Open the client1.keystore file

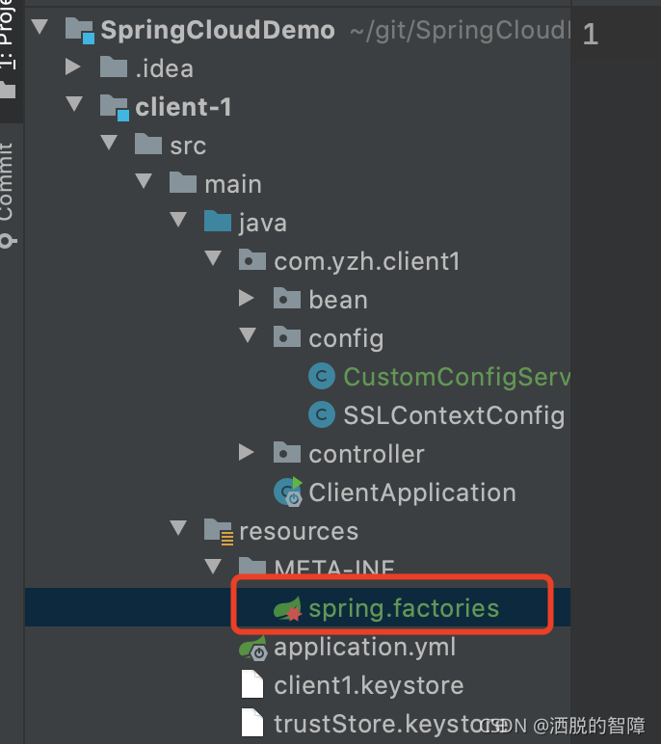[x=369, y=685]
